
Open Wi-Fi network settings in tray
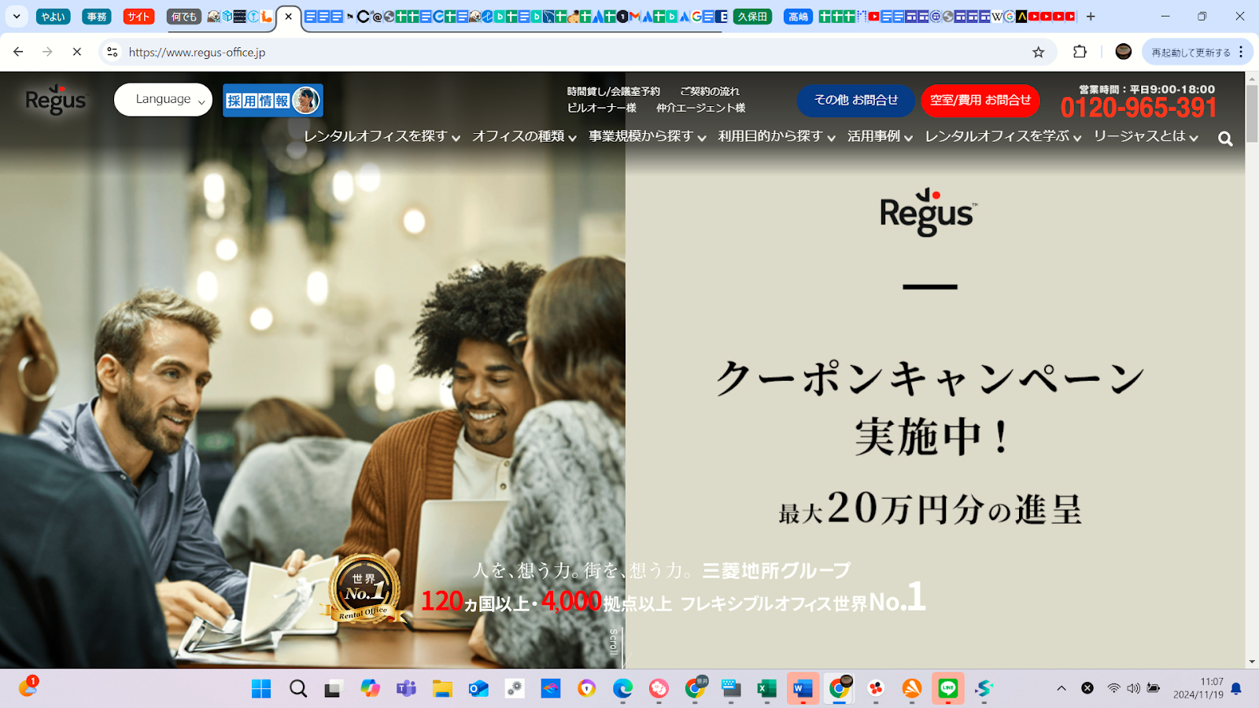coord(1113,688)
